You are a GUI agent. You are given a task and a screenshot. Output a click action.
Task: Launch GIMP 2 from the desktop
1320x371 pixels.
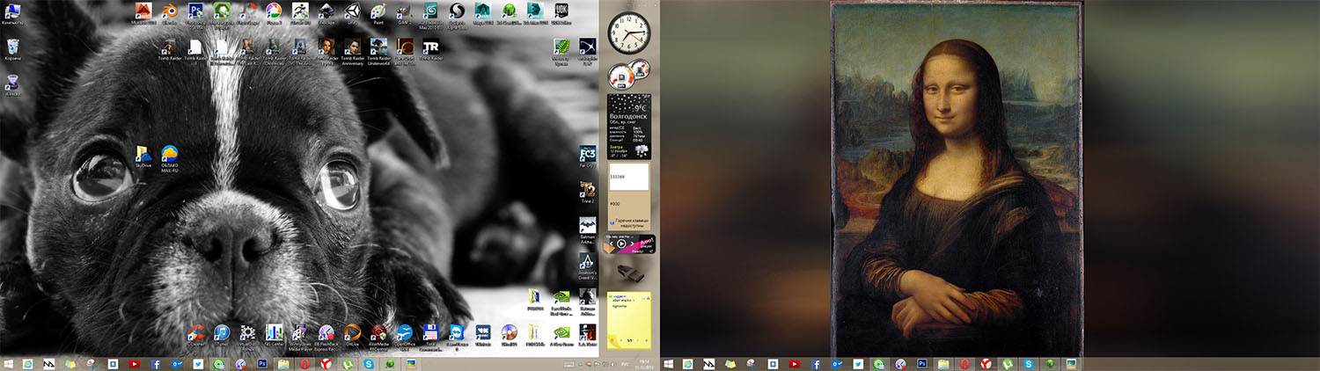point(404,12)
